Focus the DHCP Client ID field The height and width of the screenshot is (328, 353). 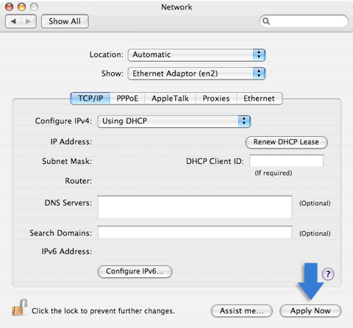click(x=286, y=161)
